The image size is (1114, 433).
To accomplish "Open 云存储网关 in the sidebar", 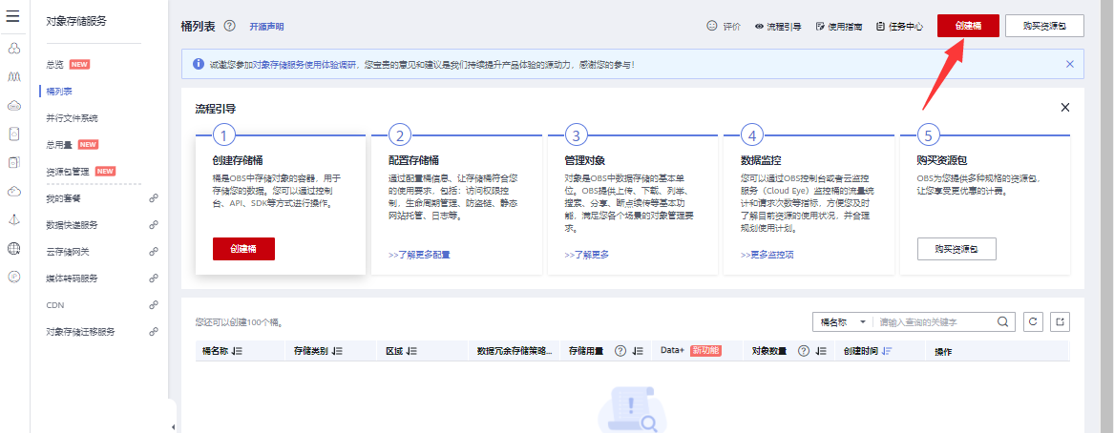I will pos(68,251).
